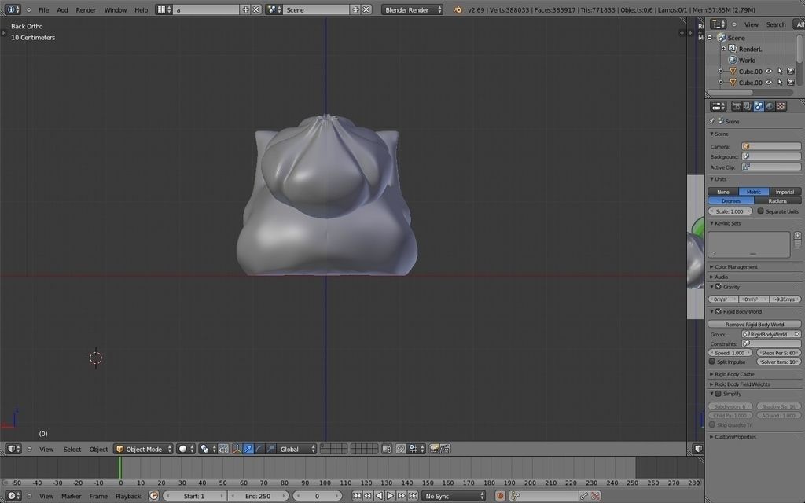Pin the Scene datablock with the pin icon
805x503 pixels.
[x=712, y=121]
